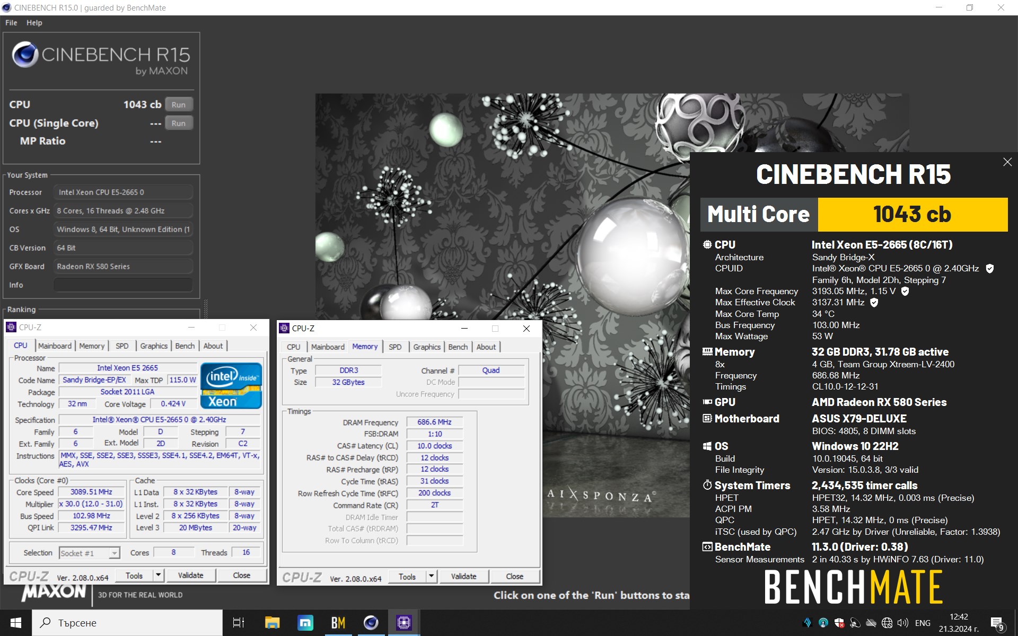
Task: Run the CPU Single Core benchmark
Action: [179, 123]
